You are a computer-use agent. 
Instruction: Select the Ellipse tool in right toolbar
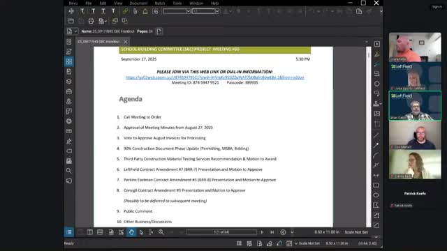[376, 195]
